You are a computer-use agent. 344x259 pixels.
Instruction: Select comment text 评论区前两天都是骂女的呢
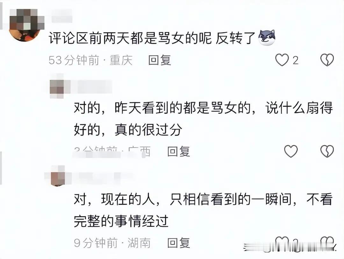point(130,38)
